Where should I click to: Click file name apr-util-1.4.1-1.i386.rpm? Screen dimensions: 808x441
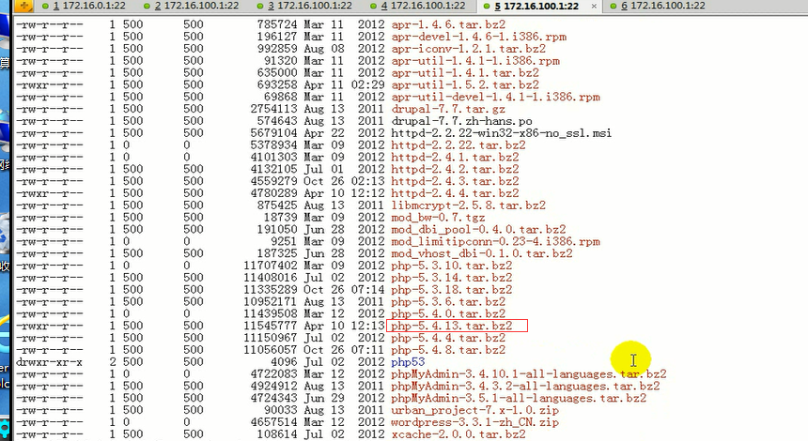click(x=475, y=61)
